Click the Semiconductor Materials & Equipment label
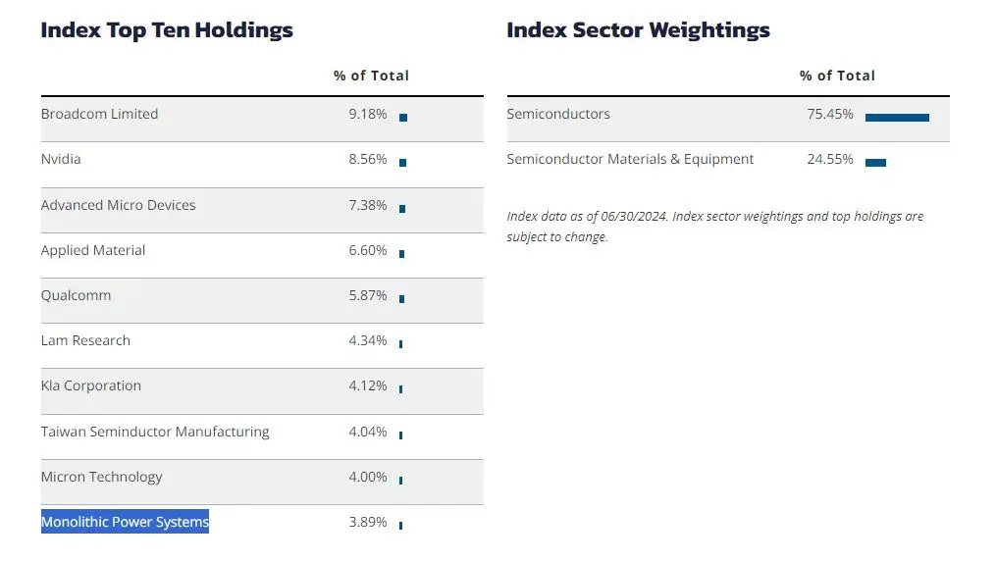 pos(630,159)
